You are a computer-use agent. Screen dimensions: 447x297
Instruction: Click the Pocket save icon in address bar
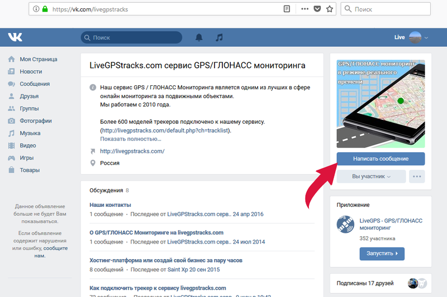pyautogui.click(x=317, y=9)
